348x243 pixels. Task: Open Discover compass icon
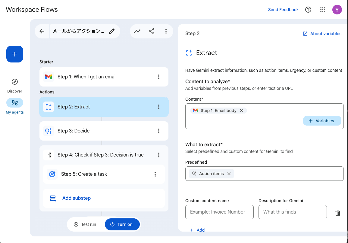pos(15,82)
